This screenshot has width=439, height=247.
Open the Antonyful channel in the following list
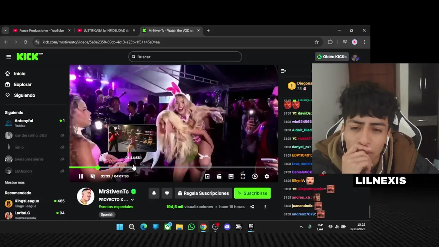pyautogui.click(x=35, y=123)
